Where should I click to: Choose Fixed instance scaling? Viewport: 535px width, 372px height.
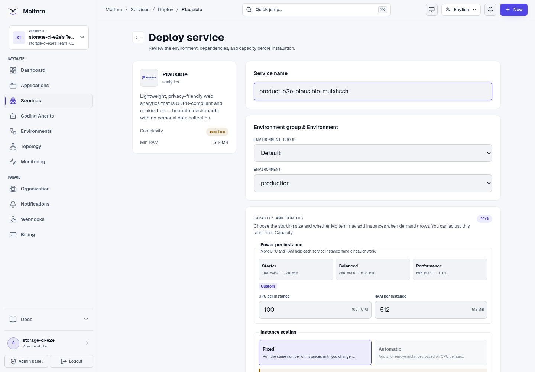pyautogui.click(x=315, y=353)
